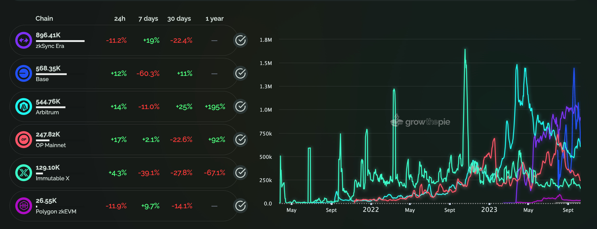
Task: Click Arbitrum +195% yearly change
Action: pos(215,107)
